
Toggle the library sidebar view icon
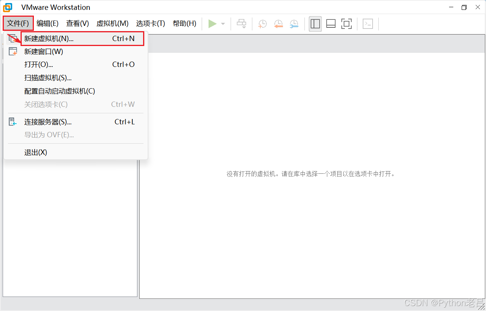tap(315, 24)
